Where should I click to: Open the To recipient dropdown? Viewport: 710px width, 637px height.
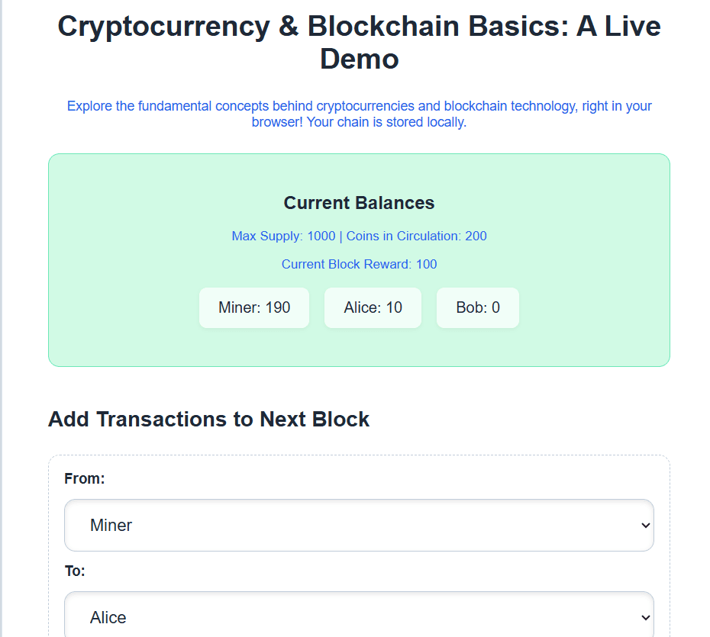[x=358, y=616]
